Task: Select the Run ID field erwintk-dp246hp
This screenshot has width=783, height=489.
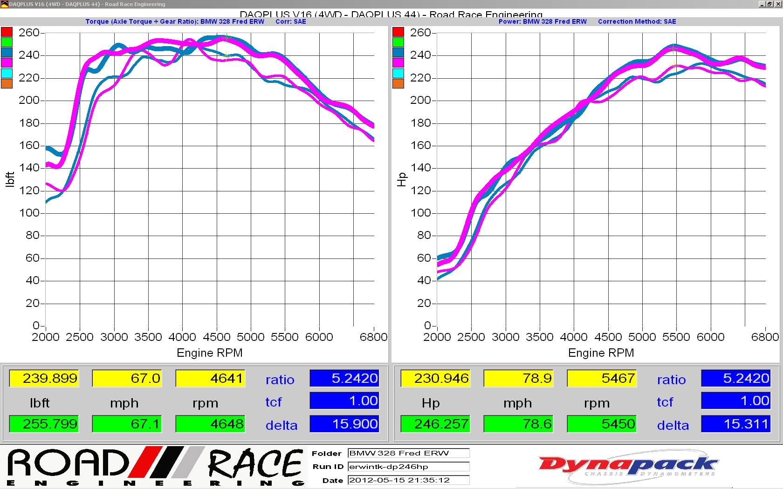Action: 408,467
